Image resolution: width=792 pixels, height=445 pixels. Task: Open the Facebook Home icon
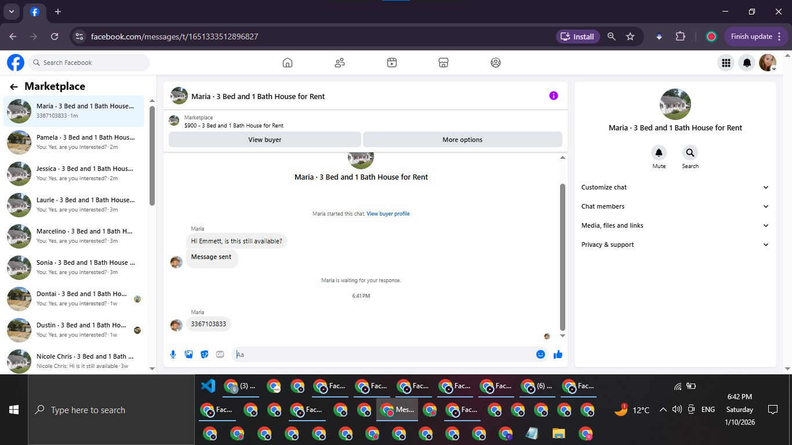tap(288, 63)
